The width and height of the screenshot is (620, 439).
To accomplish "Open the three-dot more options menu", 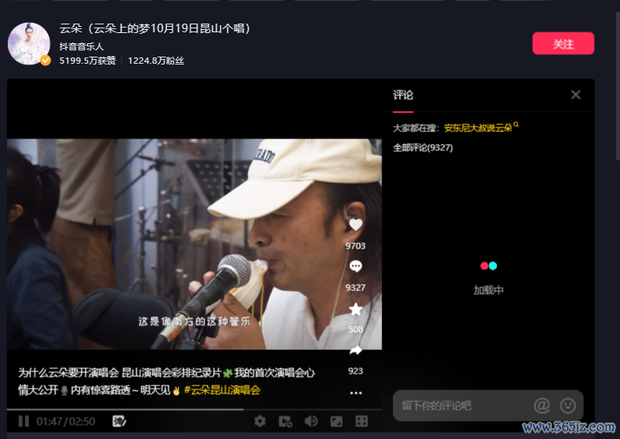I will [x=355, y=393].
